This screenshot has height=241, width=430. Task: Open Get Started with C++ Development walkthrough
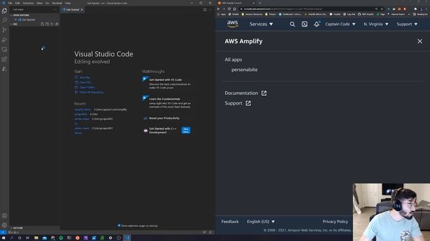[167, 131]
